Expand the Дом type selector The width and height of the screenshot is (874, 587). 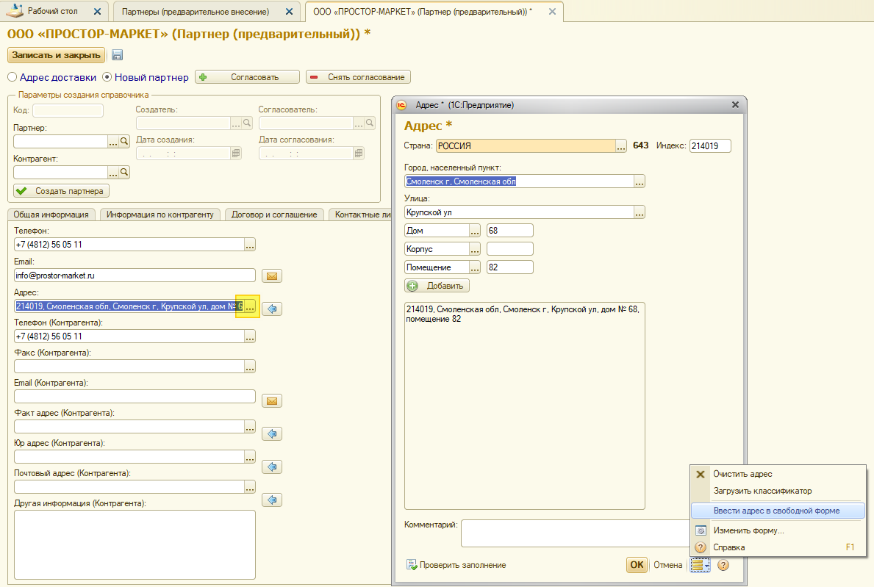click(x=474, y=231)
